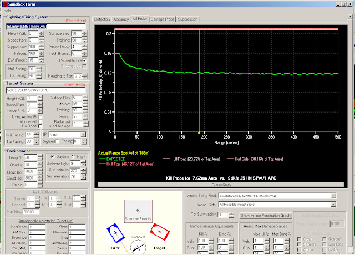The height and width of the screenshot is (255, 355).
Task: Select the Daytime radio button
Action: (x=53, y=156)
